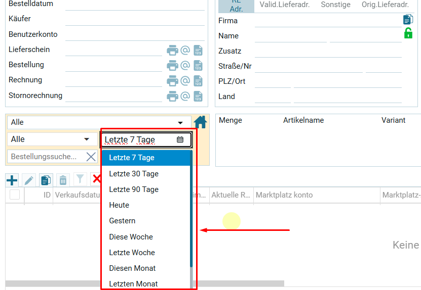Add new order with plus icon
The width and height of the screenshot is (421, 290).
(12, 180)
